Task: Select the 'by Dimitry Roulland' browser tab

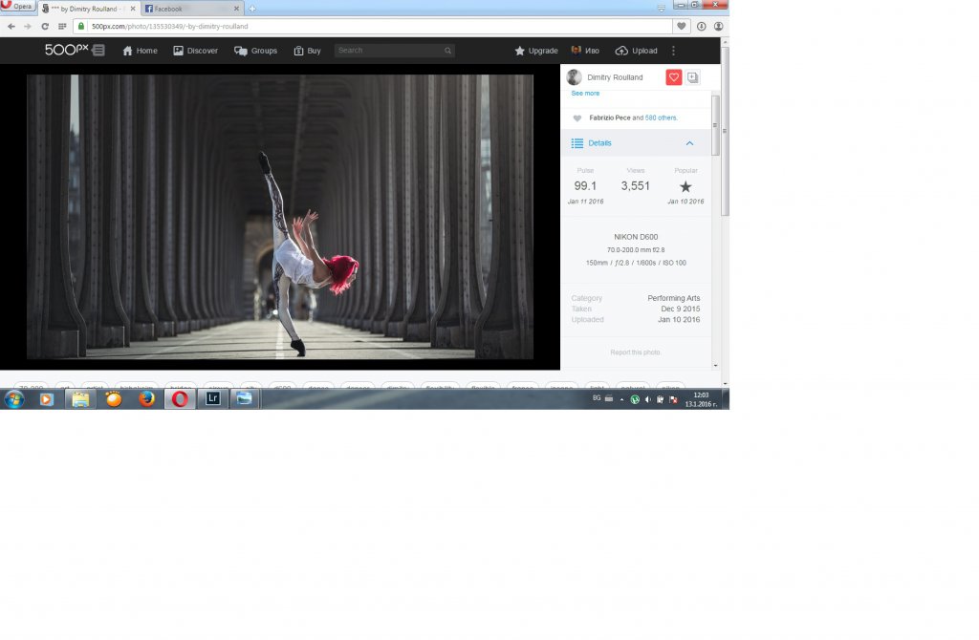Action: pyautogui.click(x=88, y=9)
